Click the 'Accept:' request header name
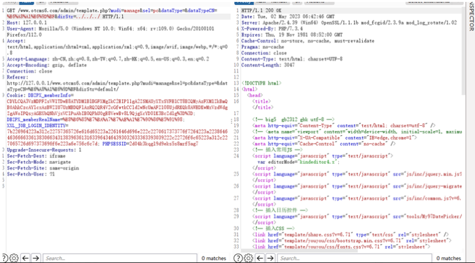The width and height of the screenshot is (475, 263). (16, 41)
